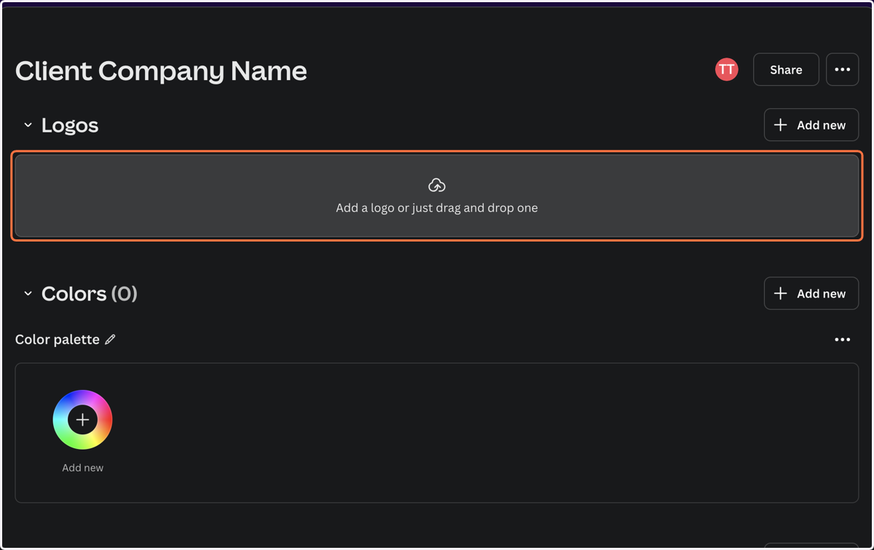
Task: Click the Client Company Name title
Action: [161, 71]
